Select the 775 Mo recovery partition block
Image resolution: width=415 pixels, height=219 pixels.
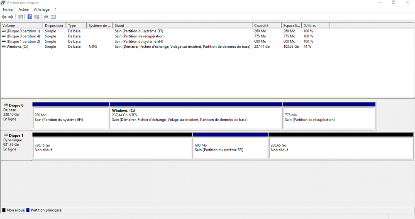click(x=329, y=116)
